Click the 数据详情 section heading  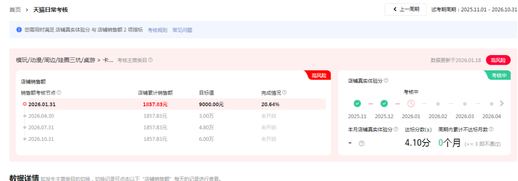pos(24,178)
